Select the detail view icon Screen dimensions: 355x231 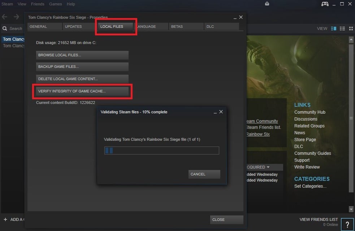point(333,29)
